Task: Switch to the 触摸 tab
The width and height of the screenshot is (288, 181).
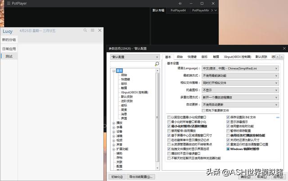Action: [216, 57]
